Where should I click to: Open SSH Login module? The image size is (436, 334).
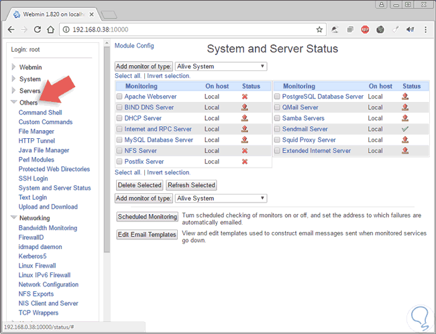coord(33,178)
